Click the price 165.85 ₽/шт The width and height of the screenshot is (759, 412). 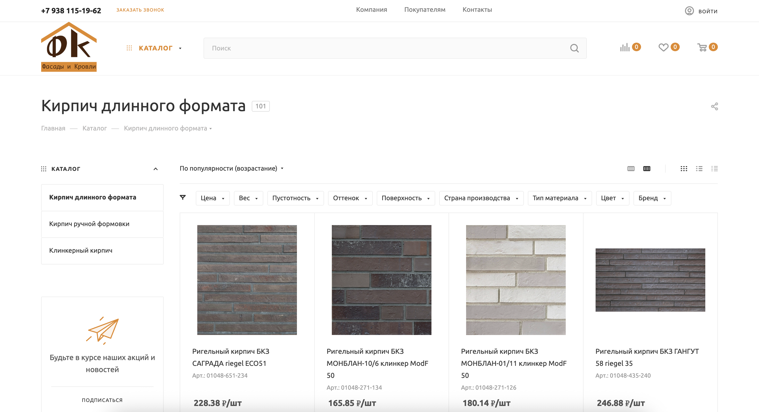(x=352, y=403)
